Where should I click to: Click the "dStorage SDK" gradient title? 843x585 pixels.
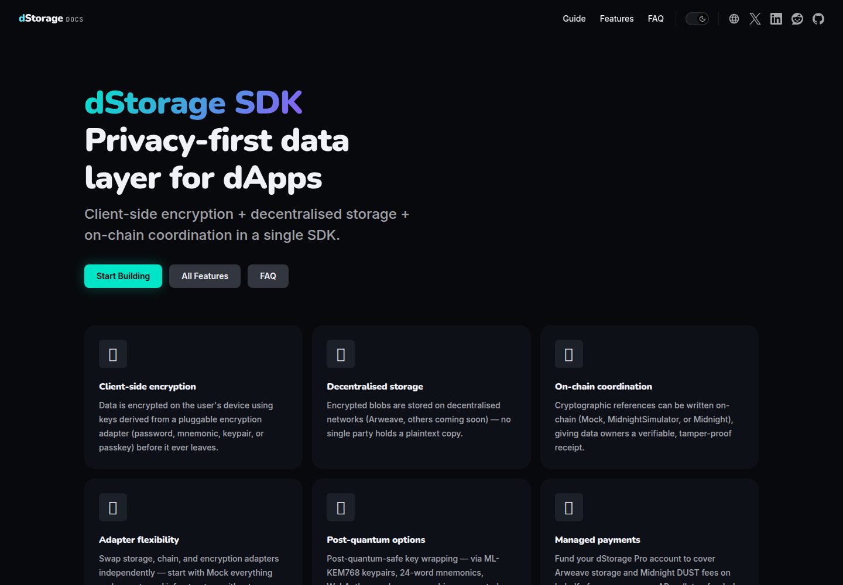(193, 104)
